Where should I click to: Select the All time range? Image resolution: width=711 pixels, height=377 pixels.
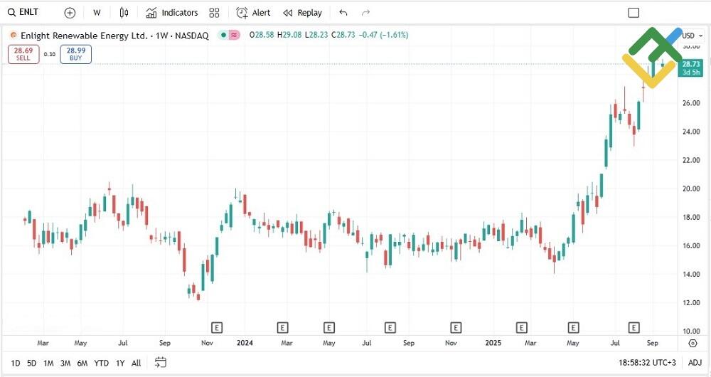136,363
